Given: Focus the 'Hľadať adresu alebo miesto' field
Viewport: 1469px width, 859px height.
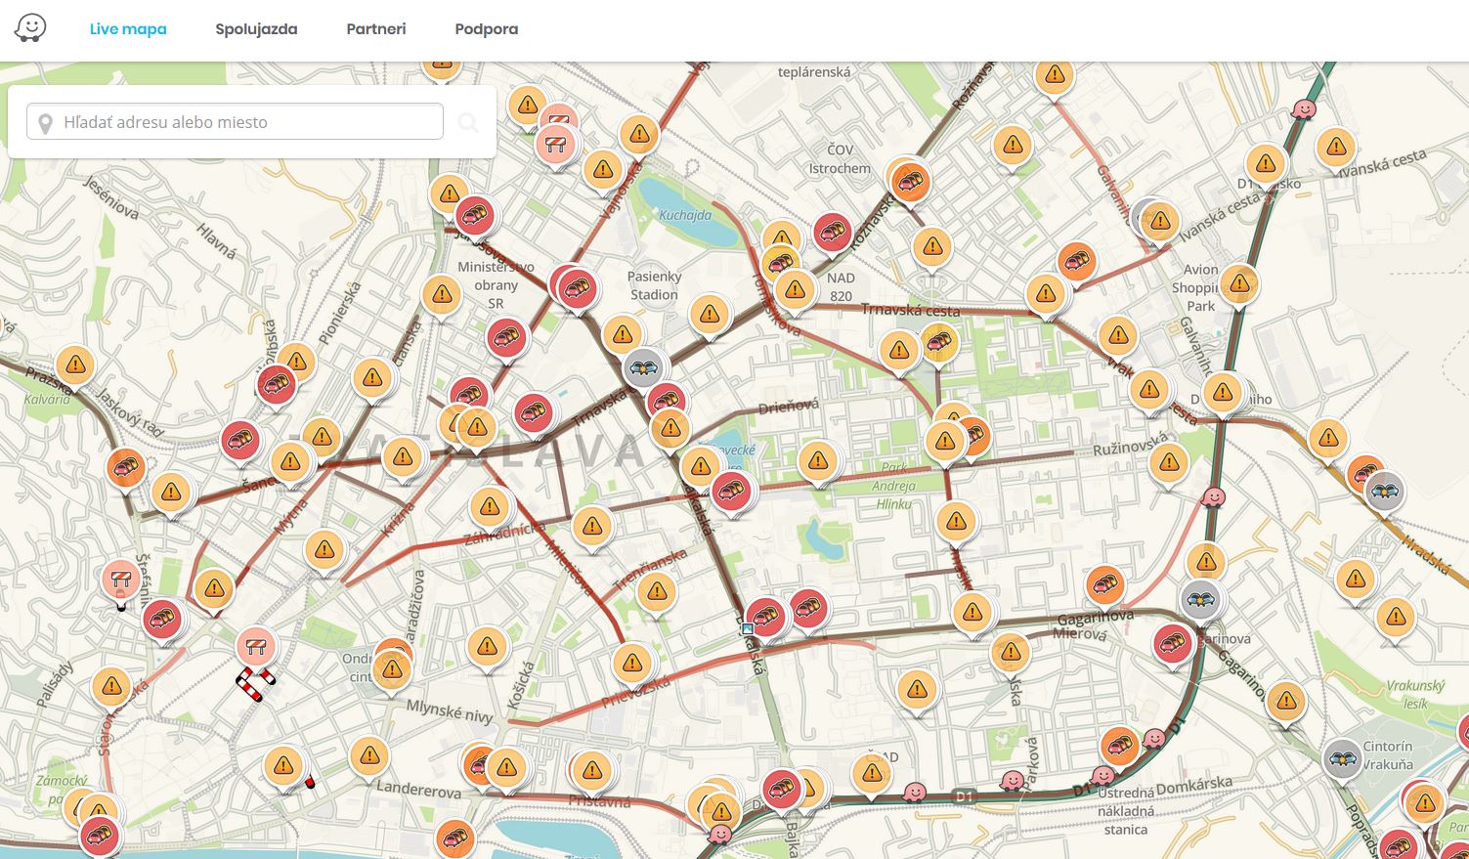Looking at the screenshot, I should pyautogui.click(x=244, y=122).
